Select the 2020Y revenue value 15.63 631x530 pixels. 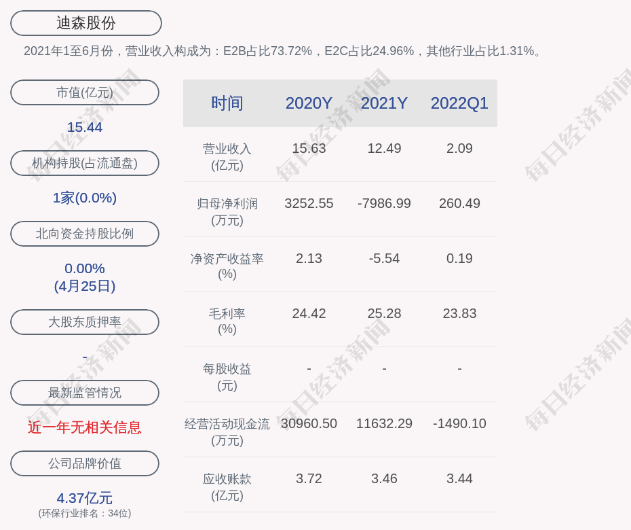tap(309, 148)
